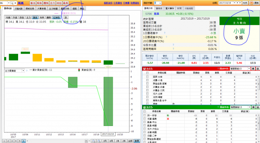Set chart range to 2年
Image resolution: width=260 pixels, height=143 pixels.
point(124,141)
